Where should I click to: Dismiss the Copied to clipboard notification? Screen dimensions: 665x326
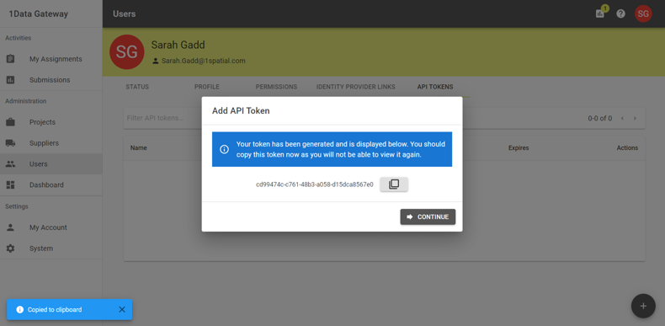tap(122, 309)
